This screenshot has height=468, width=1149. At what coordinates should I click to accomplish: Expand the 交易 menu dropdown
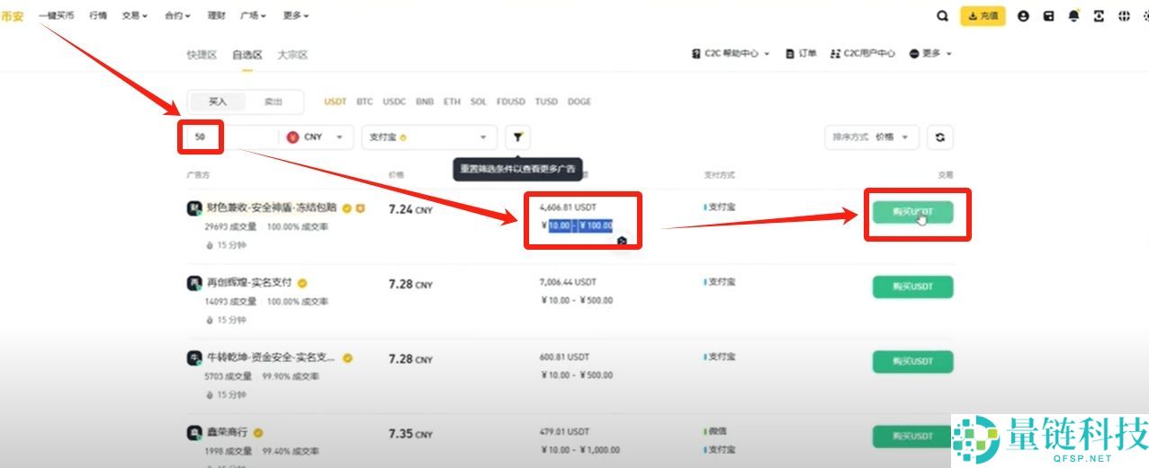coord(135,16)
